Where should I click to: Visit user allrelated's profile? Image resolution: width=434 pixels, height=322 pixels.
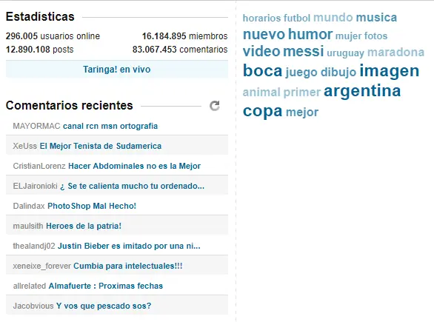30,286
